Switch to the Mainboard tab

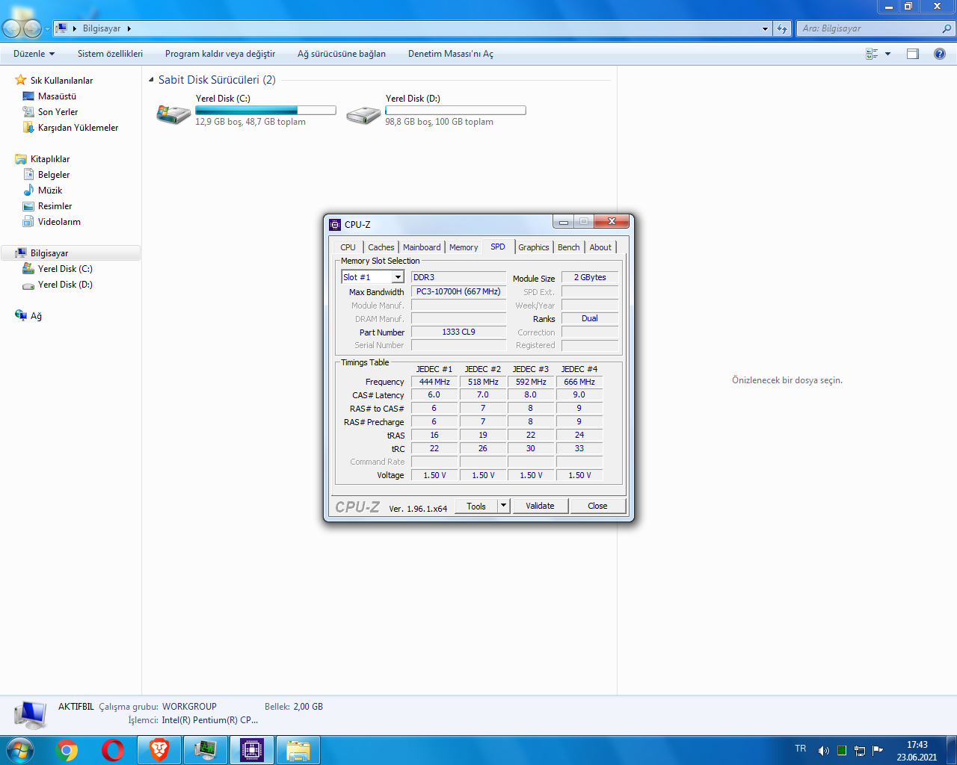pos(422,247)
